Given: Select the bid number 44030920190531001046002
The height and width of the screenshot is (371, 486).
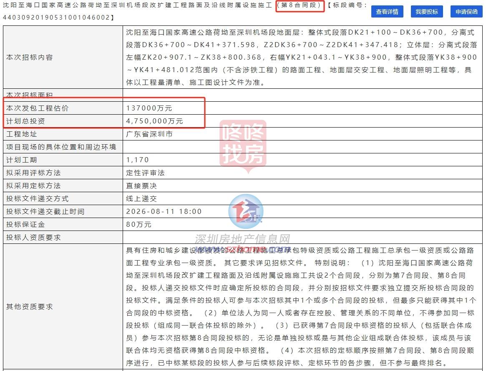Looking at the screenshot, I should coord(56,18).
